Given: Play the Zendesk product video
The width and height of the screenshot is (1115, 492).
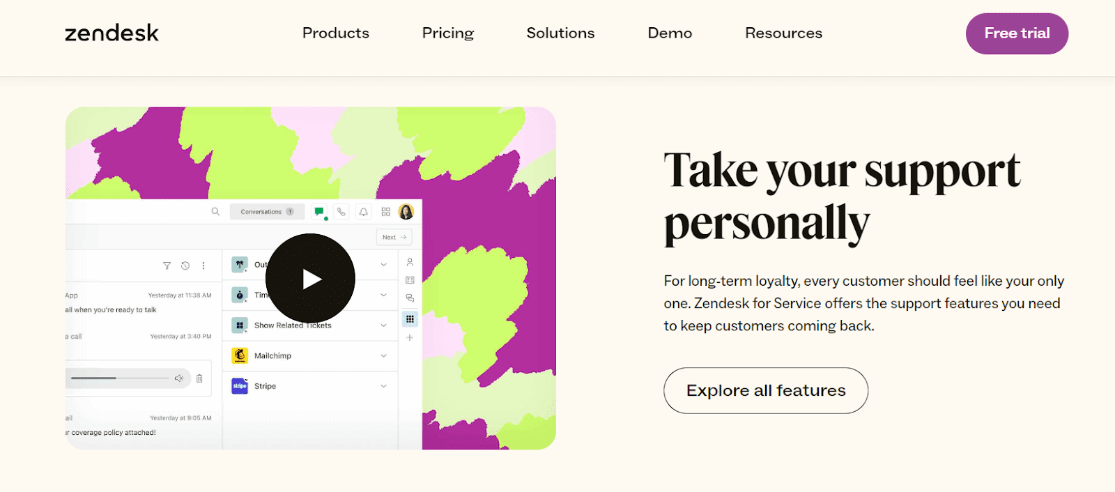Looking at the screenshot, I should click(x=310, y=279).
